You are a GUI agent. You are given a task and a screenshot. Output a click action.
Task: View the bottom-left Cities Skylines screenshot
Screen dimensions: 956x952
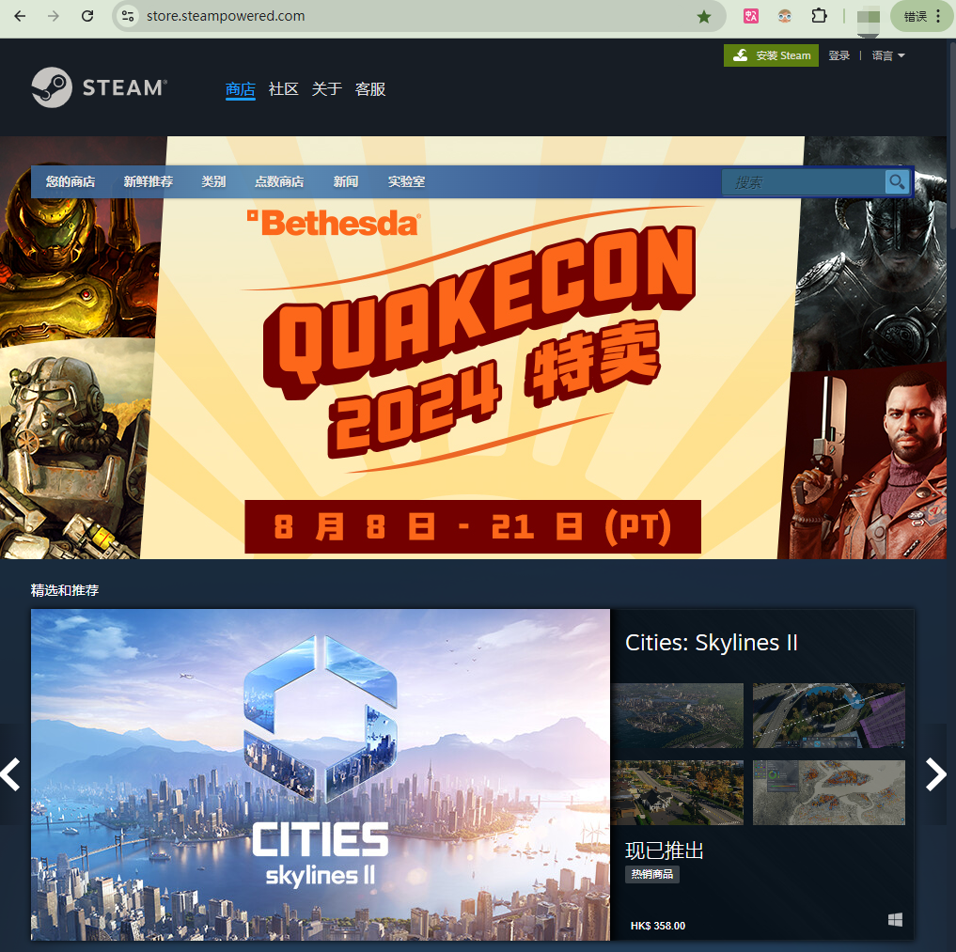pos(678,792)
